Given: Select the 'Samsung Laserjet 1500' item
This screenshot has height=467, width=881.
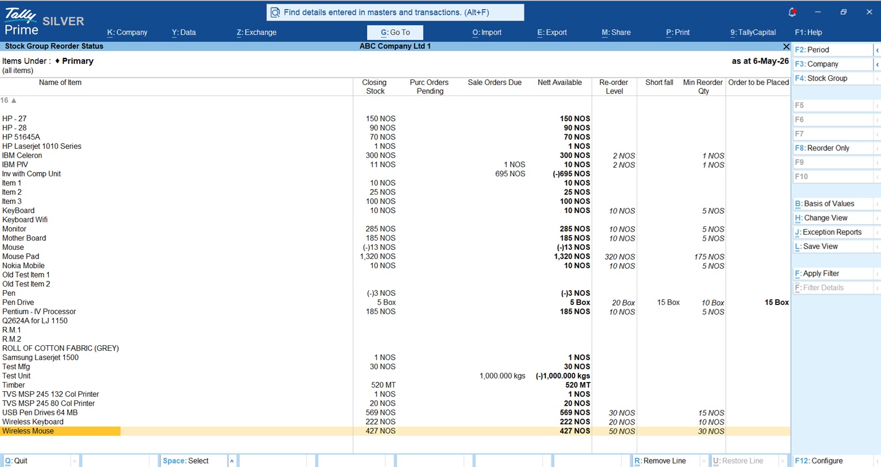Looking at the screenshot, I should 40,358.
